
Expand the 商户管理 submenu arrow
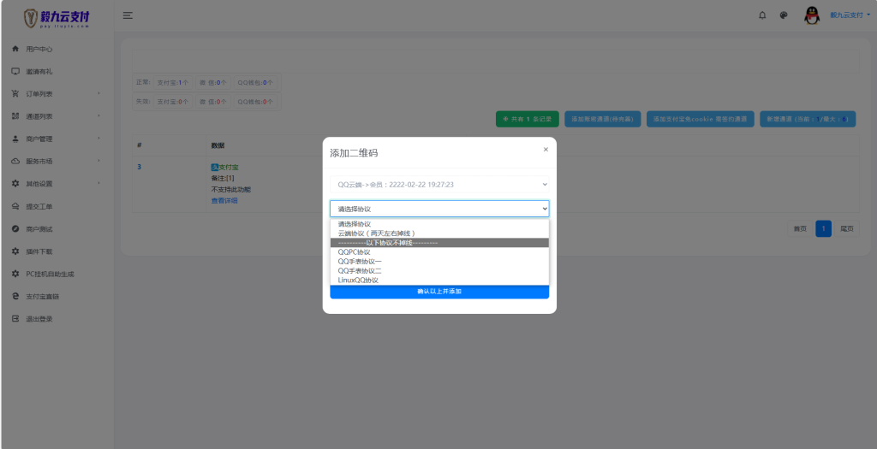[x=99, y=138]
